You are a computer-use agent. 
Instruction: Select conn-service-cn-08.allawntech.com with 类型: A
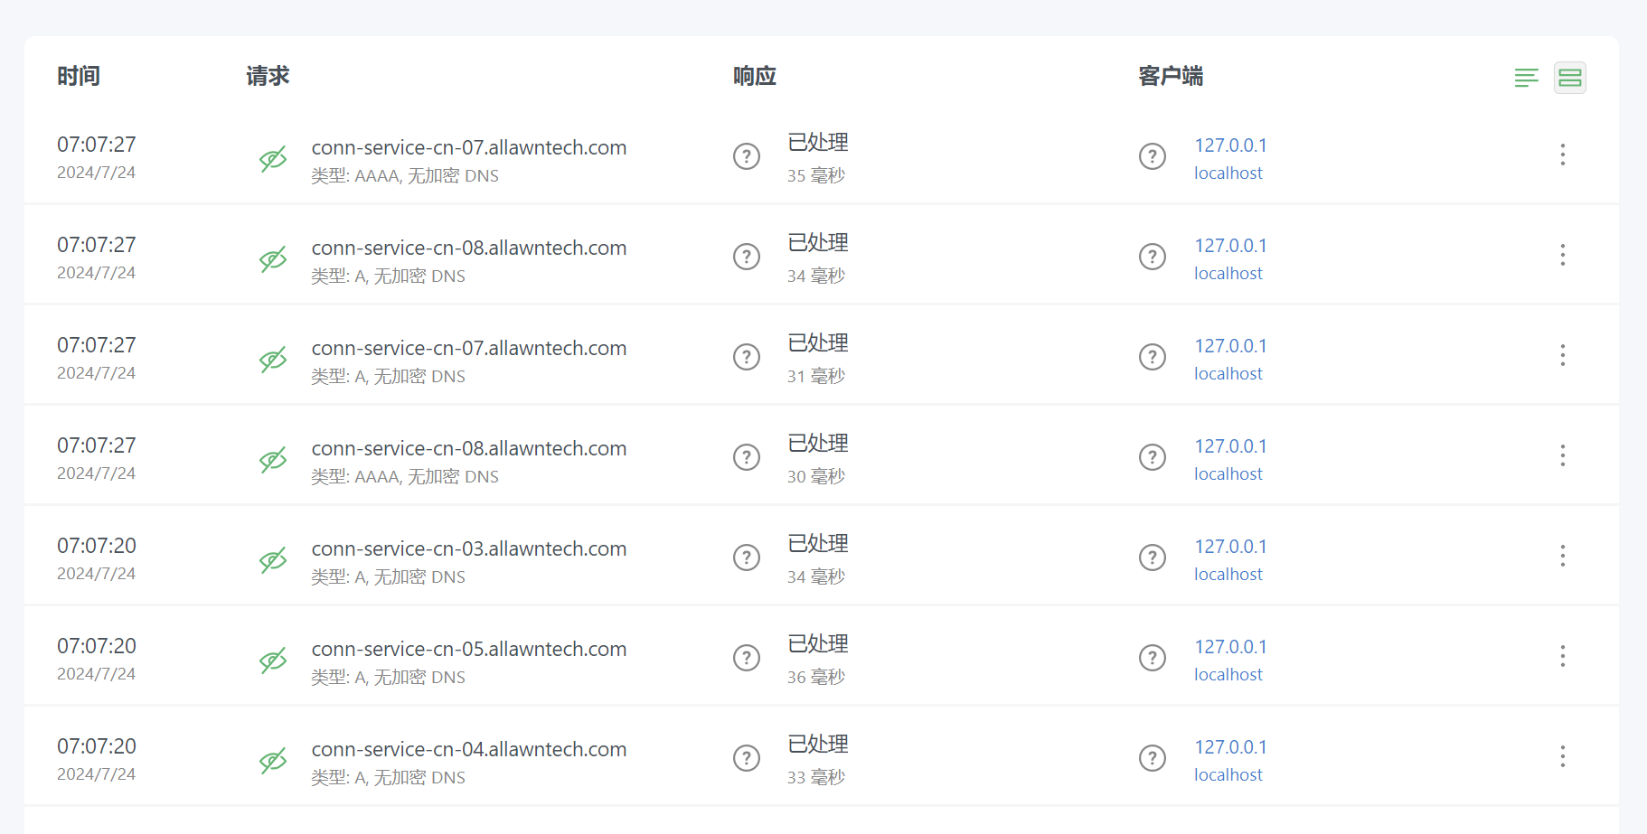pyautogui.click(x=469, y=248)
